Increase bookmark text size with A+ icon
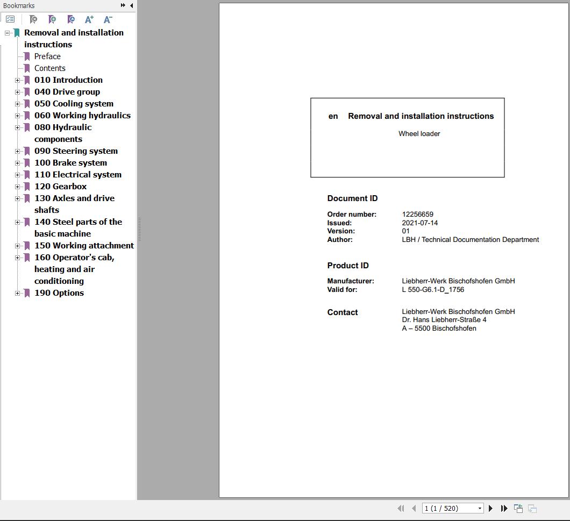This screenshot has height=521, width=570. pyautogui.click(x=89, y=19)
